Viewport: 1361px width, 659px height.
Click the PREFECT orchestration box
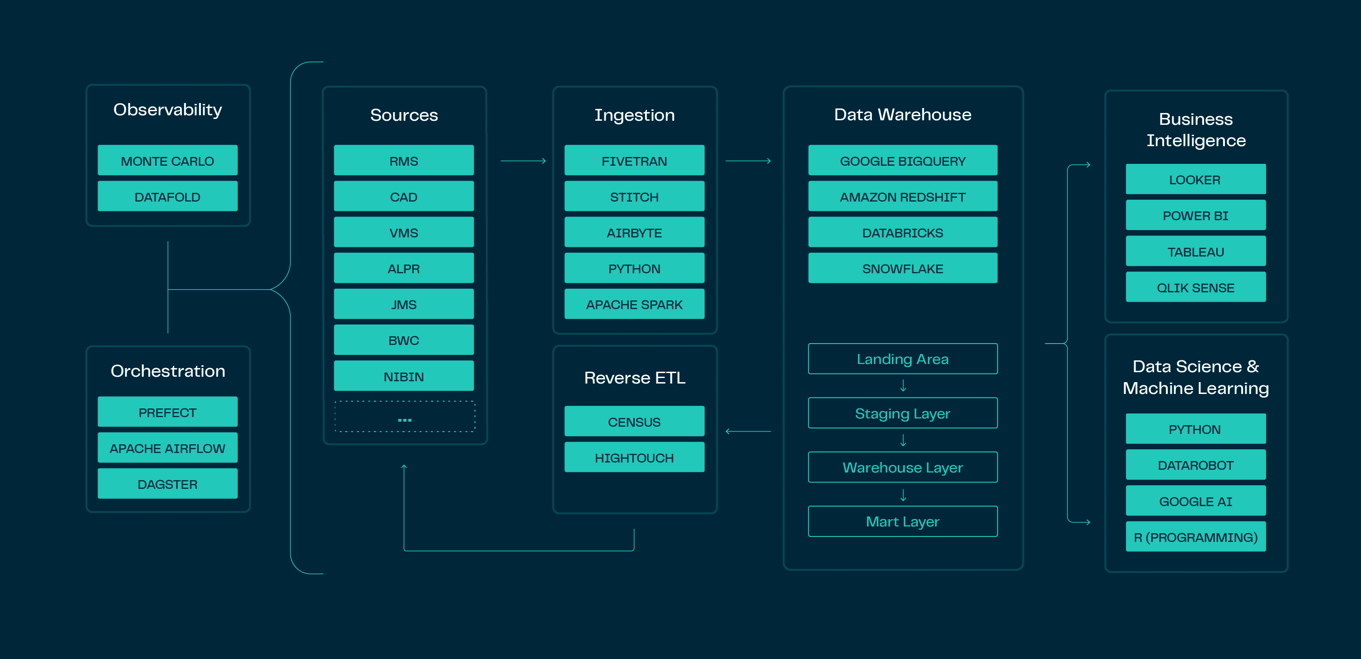[167, 412]
